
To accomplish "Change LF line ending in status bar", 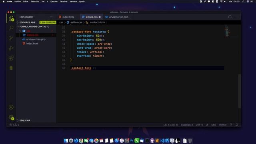I will coord(207,125).
